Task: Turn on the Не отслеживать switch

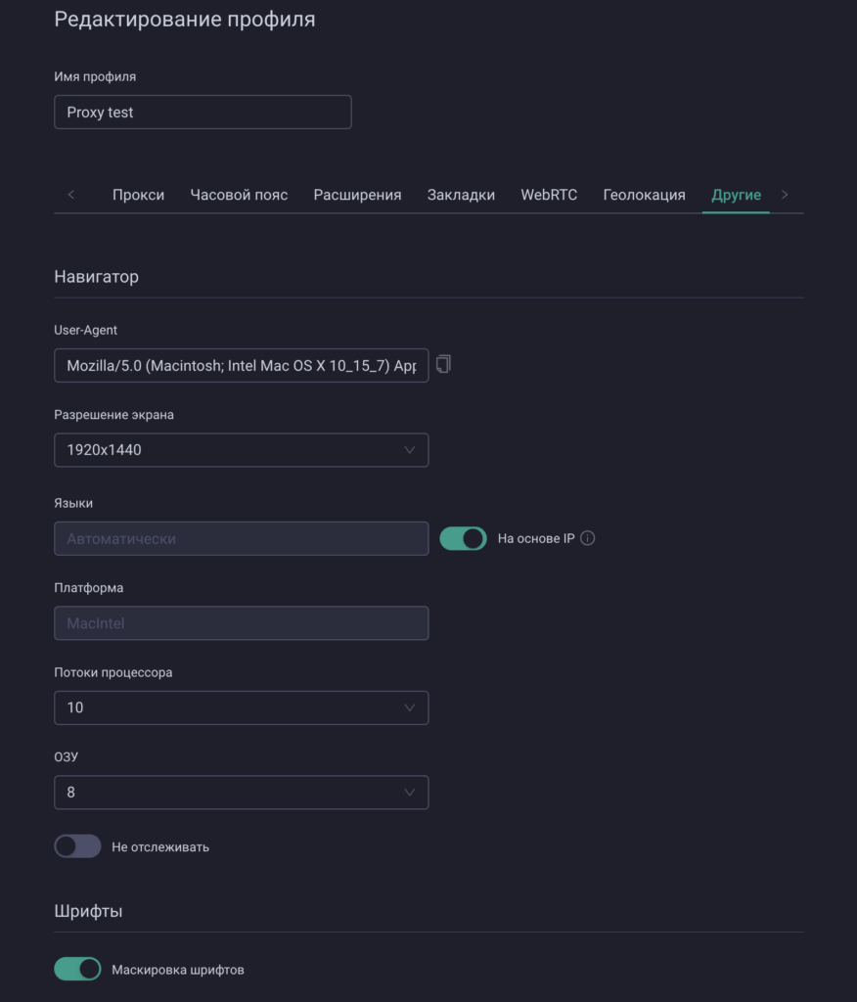Action: click(77, 846)
